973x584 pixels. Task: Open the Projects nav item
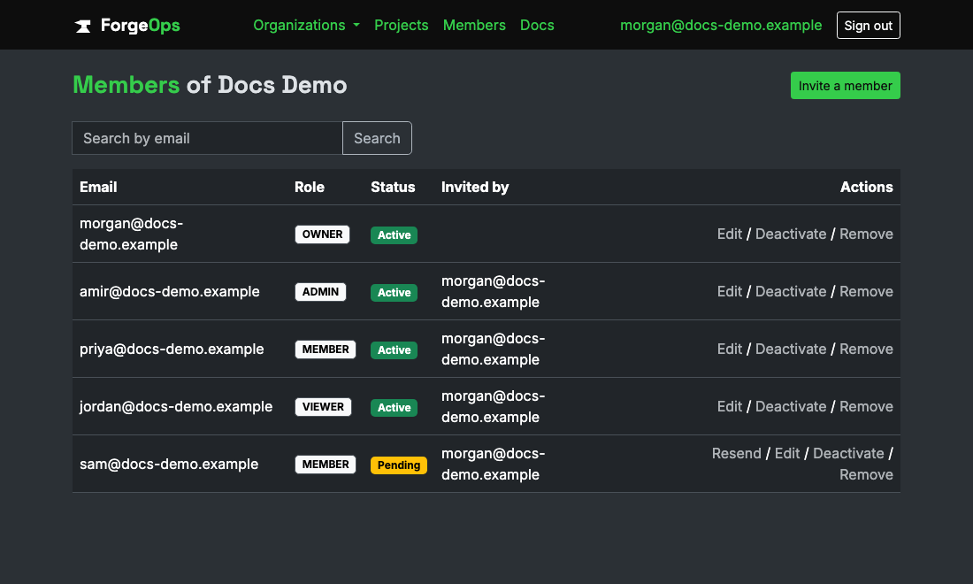coord(401,25)
